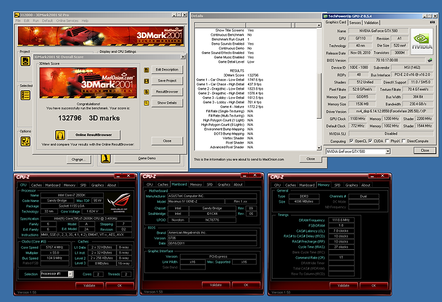Click the Show Details button
This screenshot has width=442, height=302.
click(x=167, y=103)
